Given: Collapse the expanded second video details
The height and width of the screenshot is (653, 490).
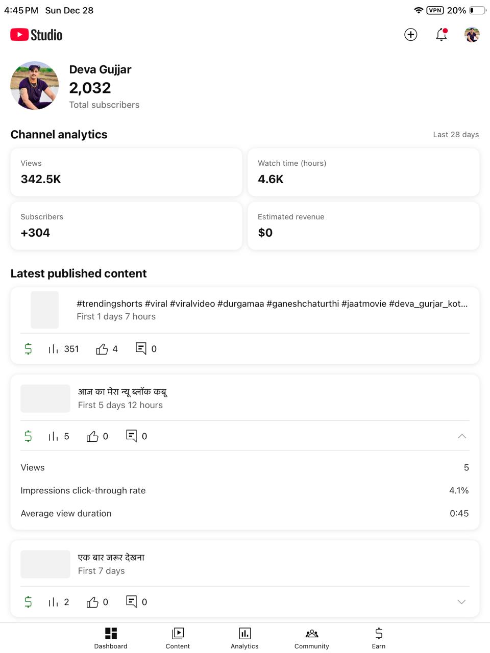Looking at the screenshot, I should pyautogui.click(x=461, y=436).
